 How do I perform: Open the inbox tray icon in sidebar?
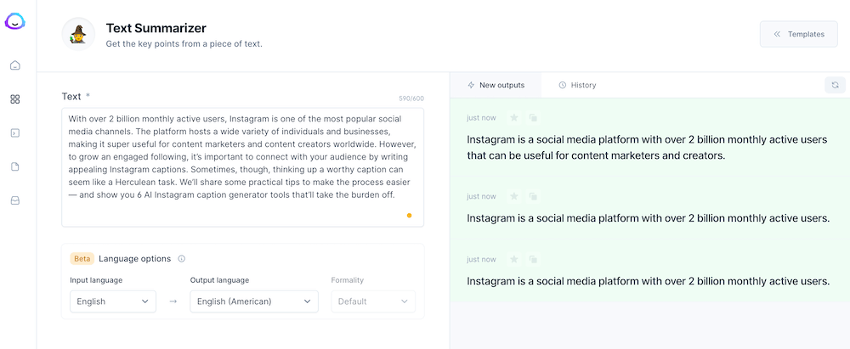(x=15, y=201)
